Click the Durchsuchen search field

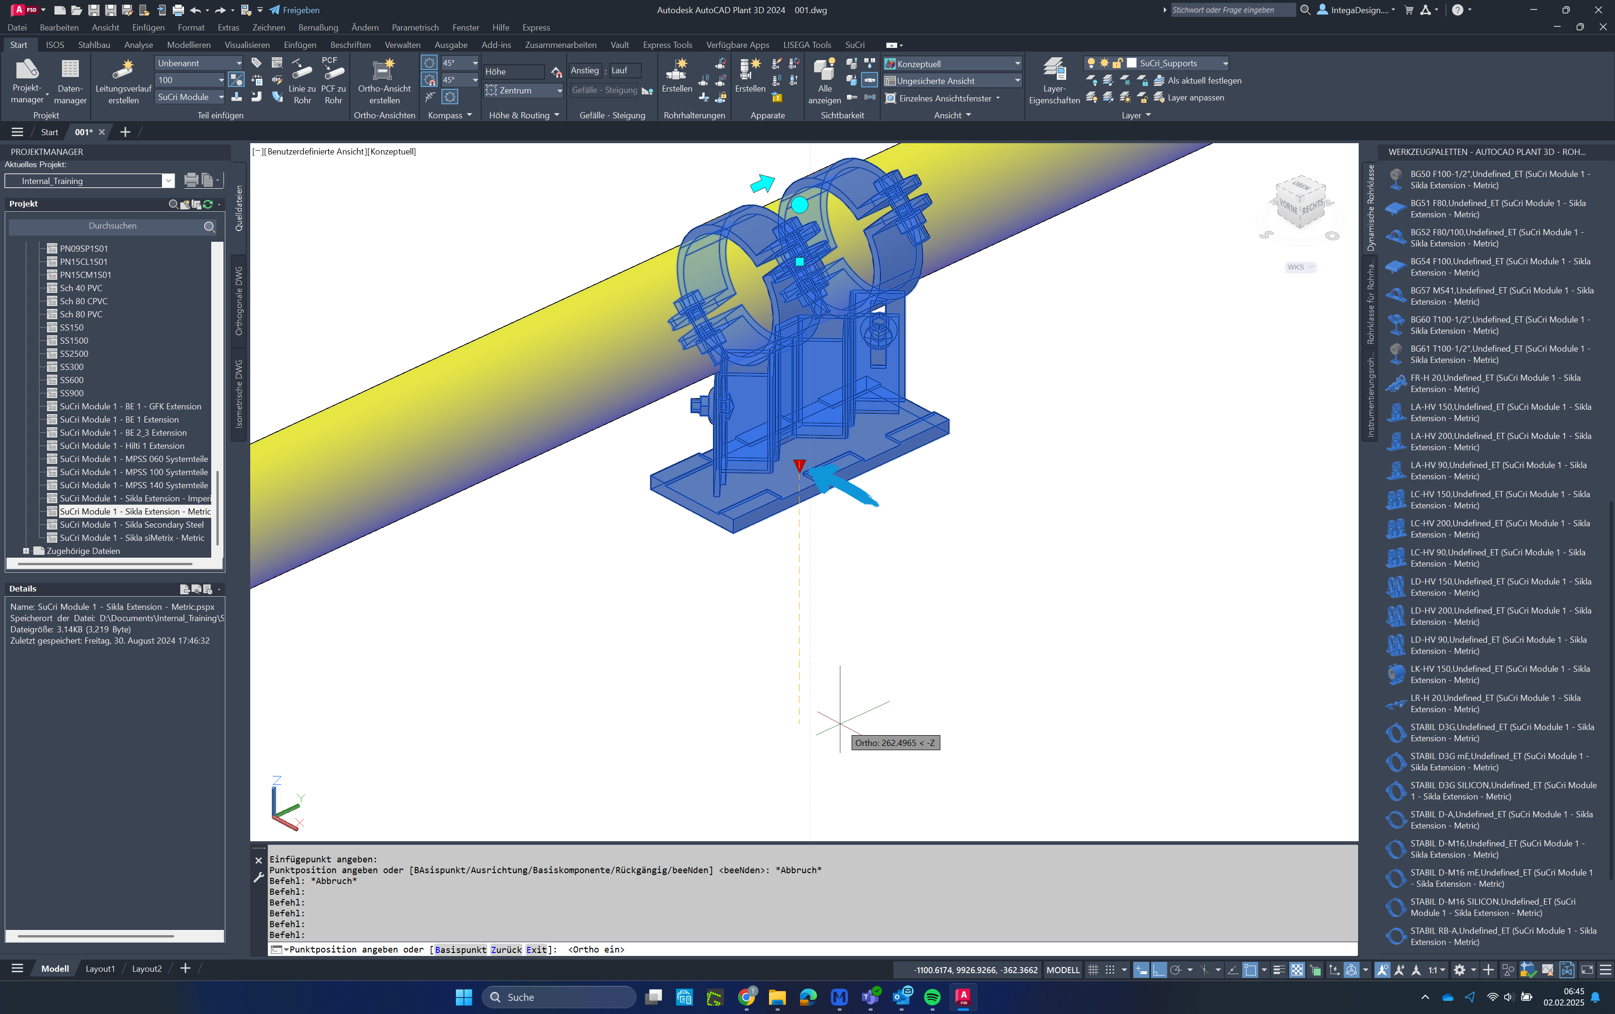(x=113, y=226)
